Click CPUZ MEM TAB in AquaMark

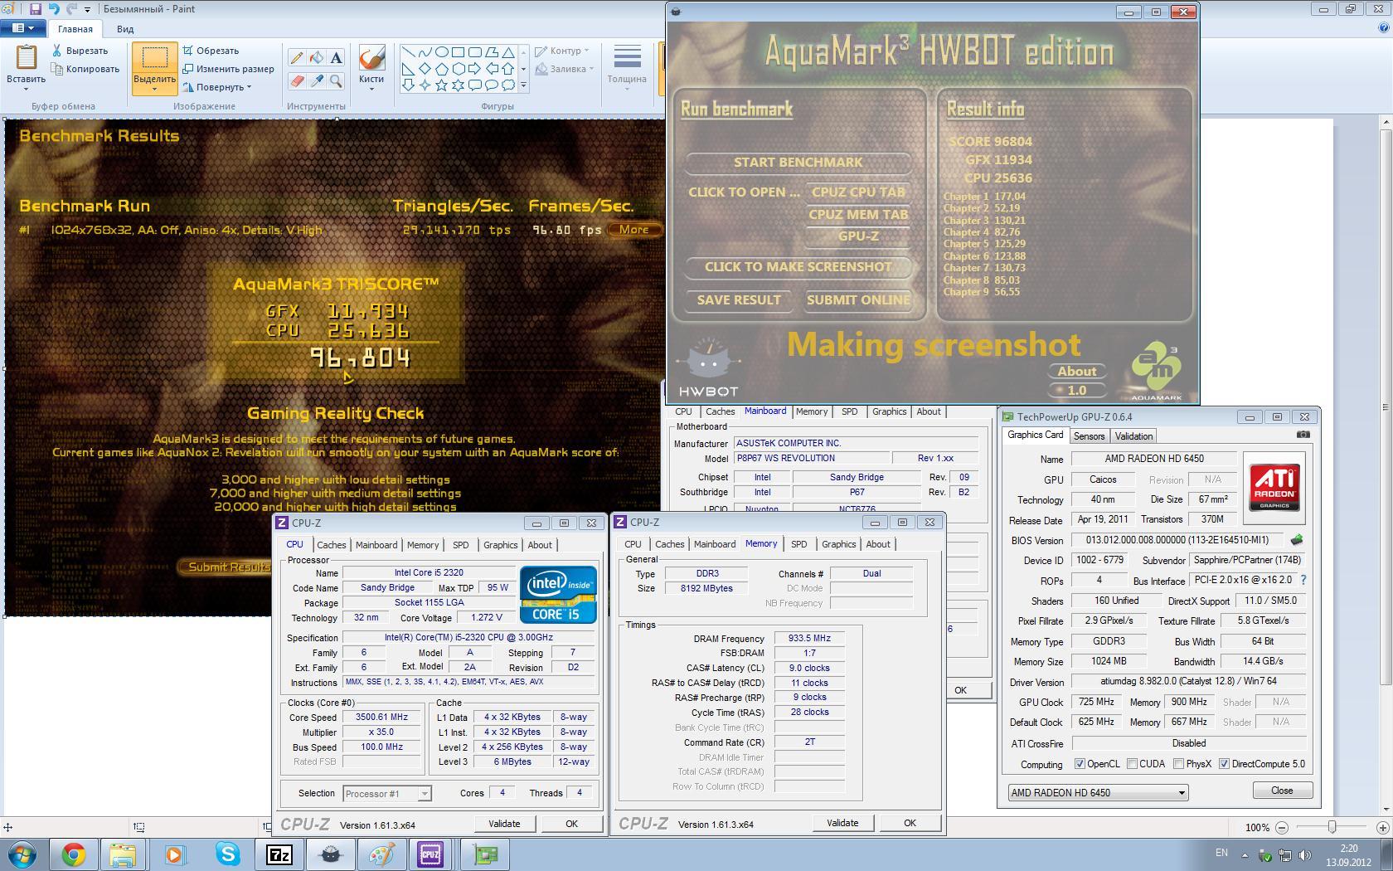(x=858, y=215)
